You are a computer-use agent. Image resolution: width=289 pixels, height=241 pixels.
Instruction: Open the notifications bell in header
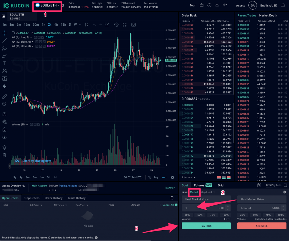point(283,5)
